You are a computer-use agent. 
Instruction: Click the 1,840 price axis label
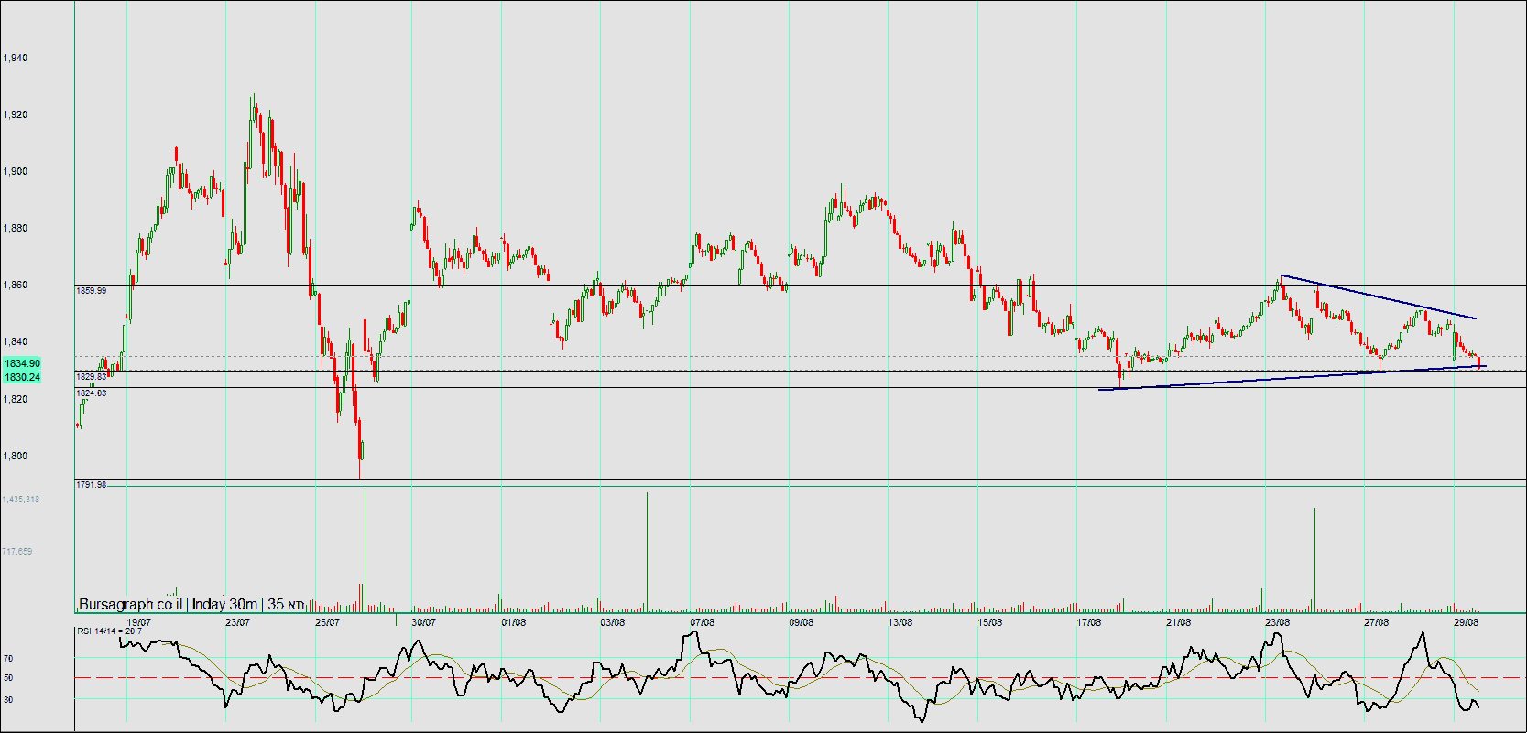[16, 341]
